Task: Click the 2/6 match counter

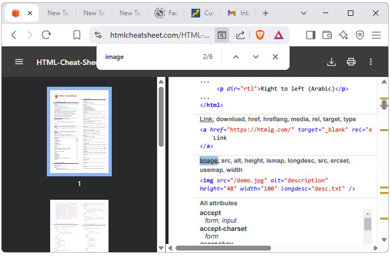Action: [x=207, y=57]
